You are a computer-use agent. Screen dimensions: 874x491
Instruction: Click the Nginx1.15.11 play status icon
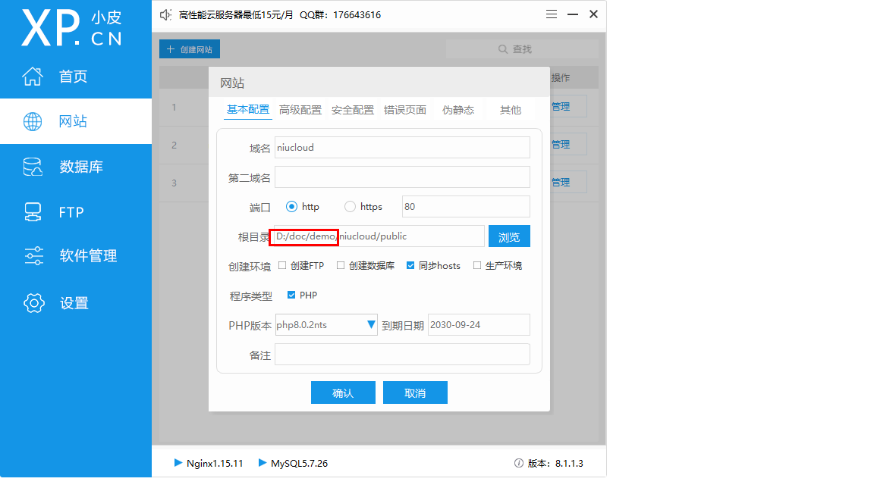178,462
